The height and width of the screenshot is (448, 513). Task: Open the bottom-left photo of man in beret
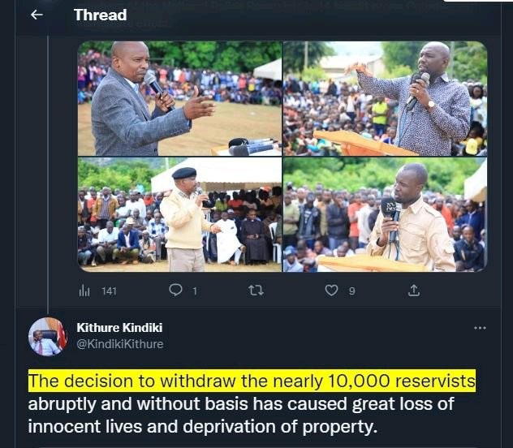pyautogui.click(x=179, y=214)
